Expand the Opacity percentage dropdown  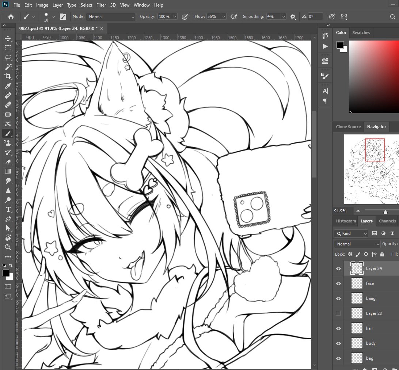tap(175, 17)
